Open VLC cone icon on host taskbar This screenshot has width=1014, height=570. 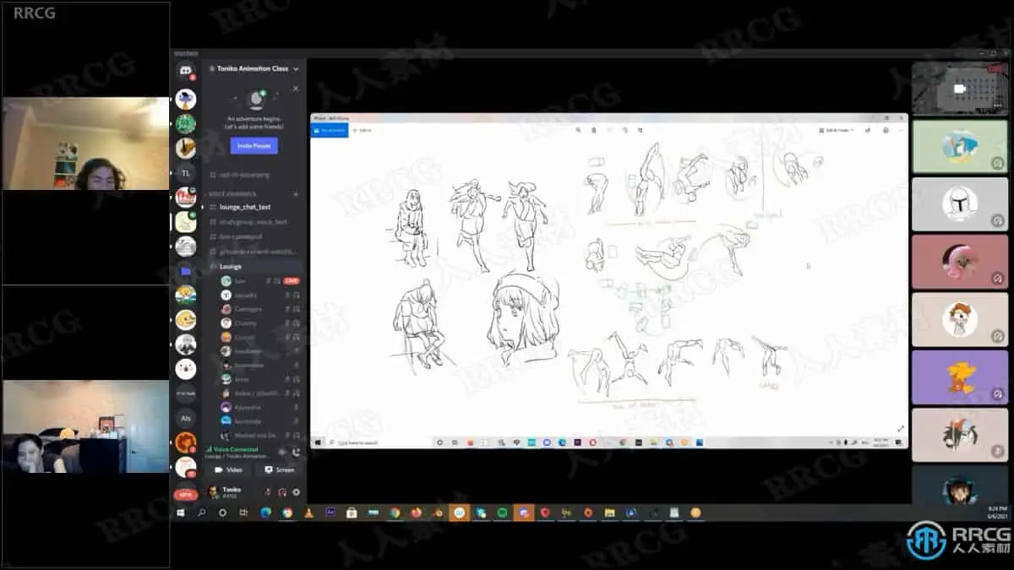click(308, 513)
